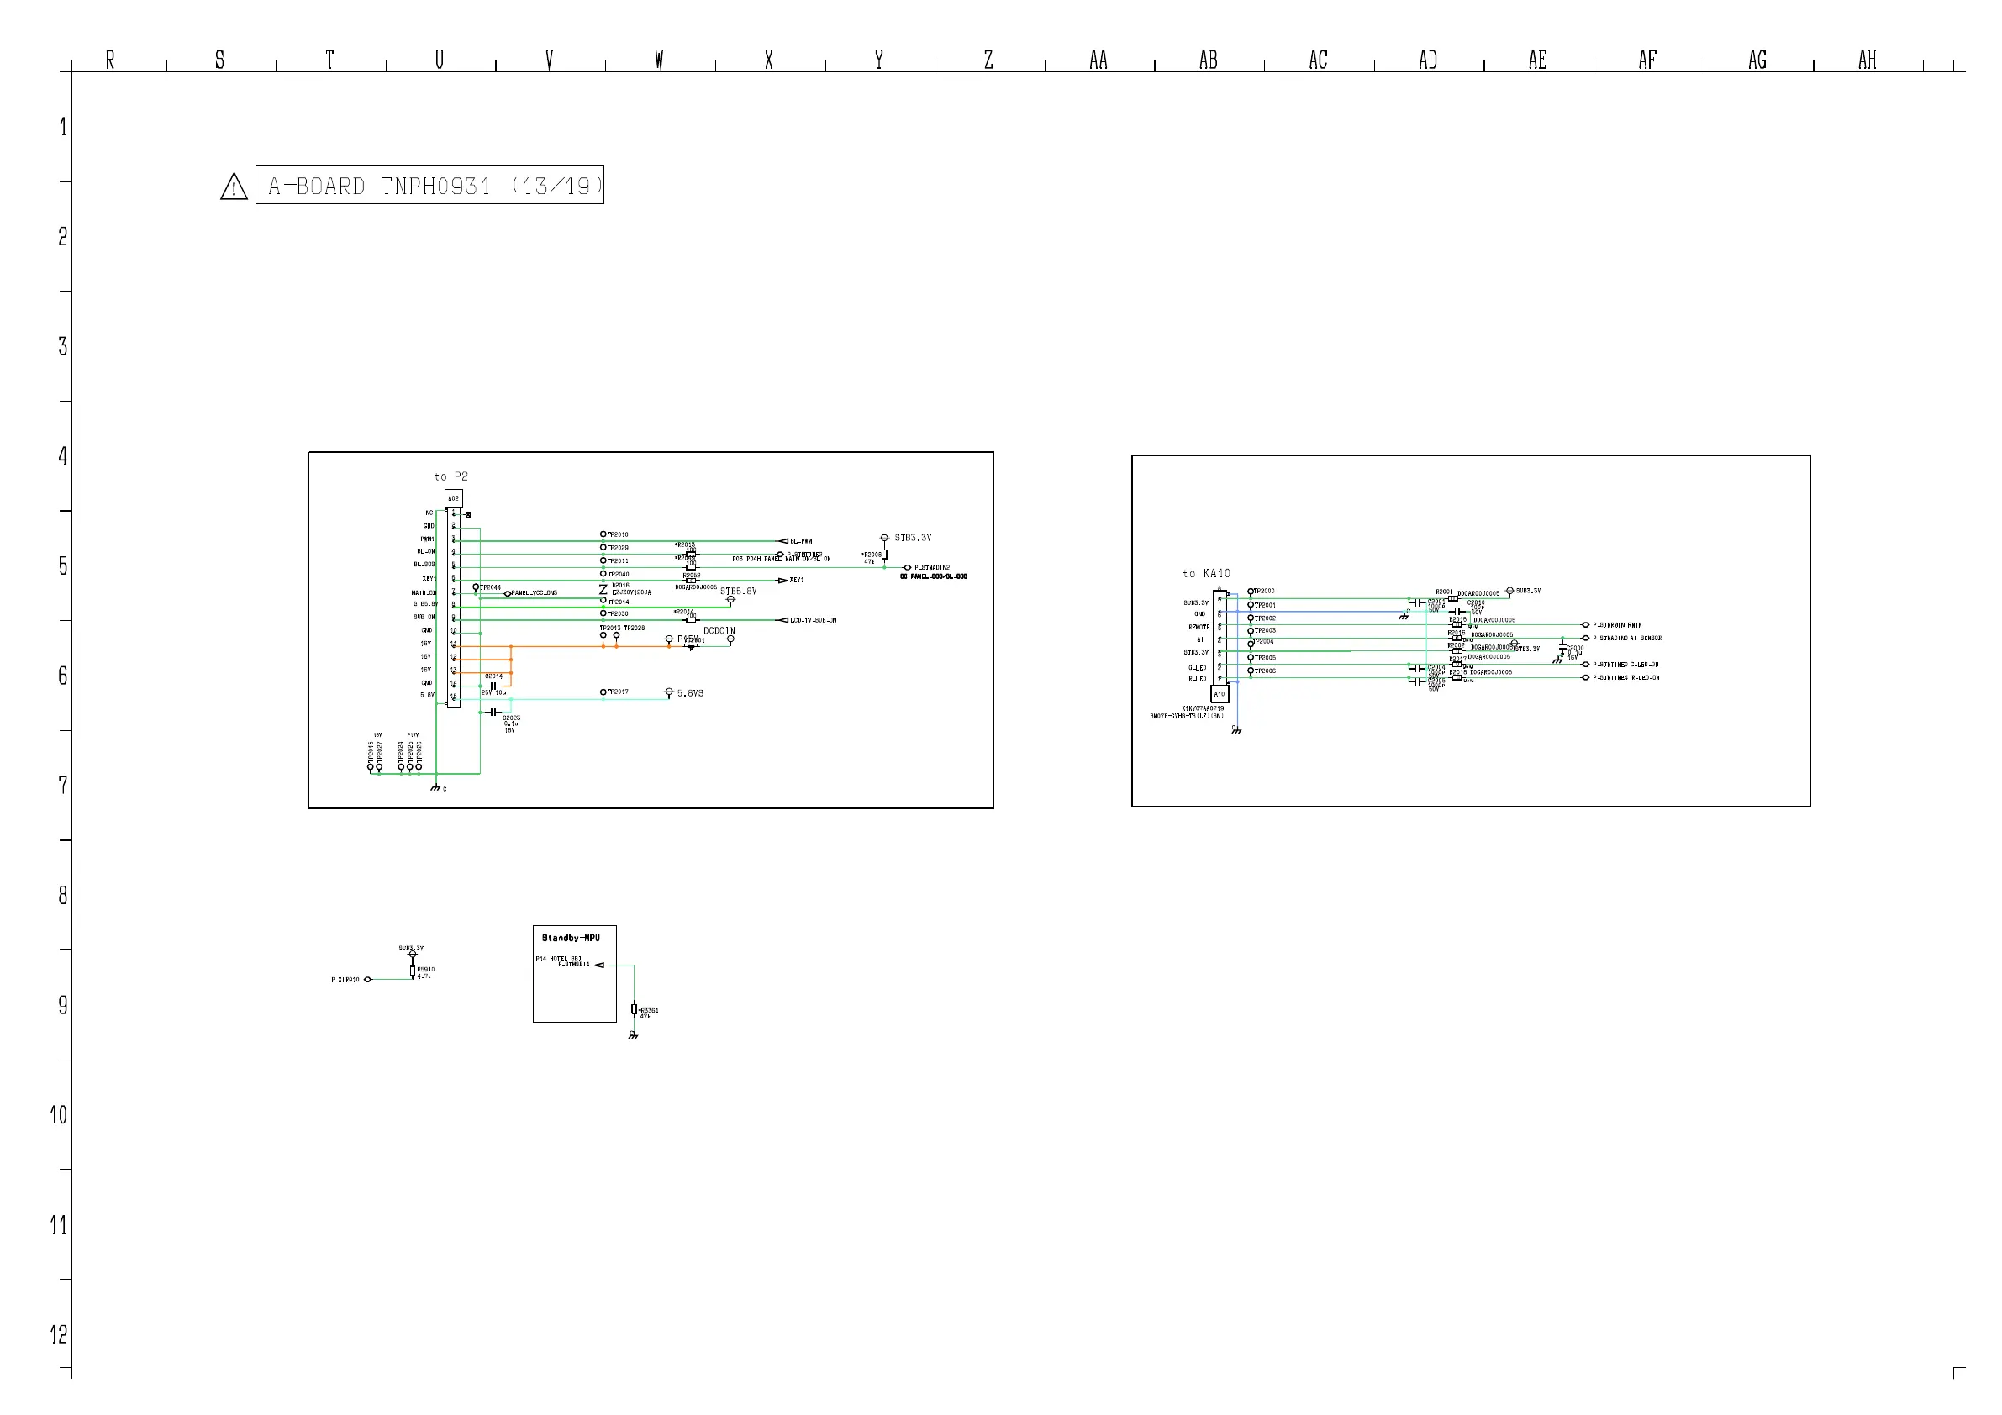Click the 'to KA10' connector label
The height and width of the screenshot is (1415, 2002).
1206,574
